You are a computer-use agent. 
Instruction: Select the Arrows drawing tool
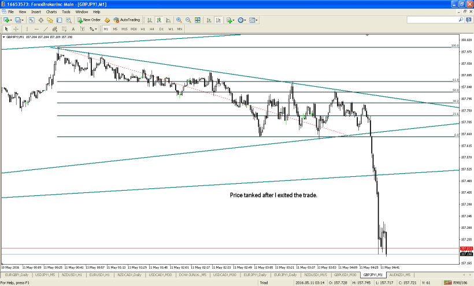[91, 29]
